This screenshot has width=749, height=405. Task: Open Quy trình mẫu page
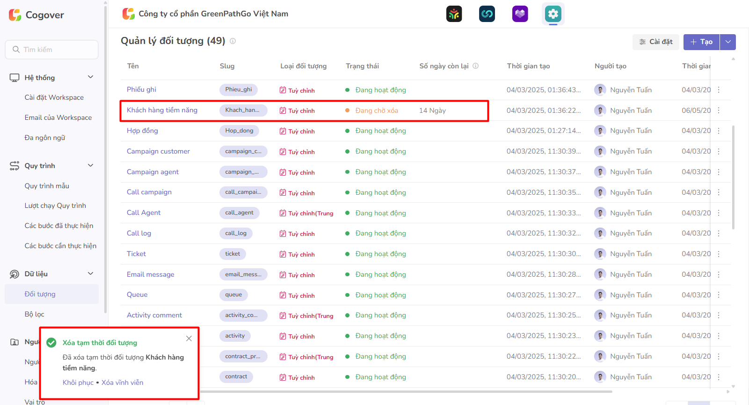click(47, 186)
